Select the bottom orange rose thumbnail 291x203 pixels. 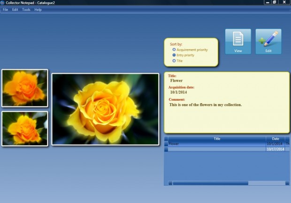(25, 128)
